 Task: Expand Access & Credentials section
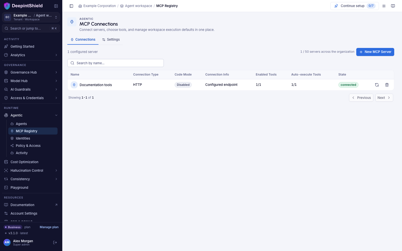click(x=31, y=98)
